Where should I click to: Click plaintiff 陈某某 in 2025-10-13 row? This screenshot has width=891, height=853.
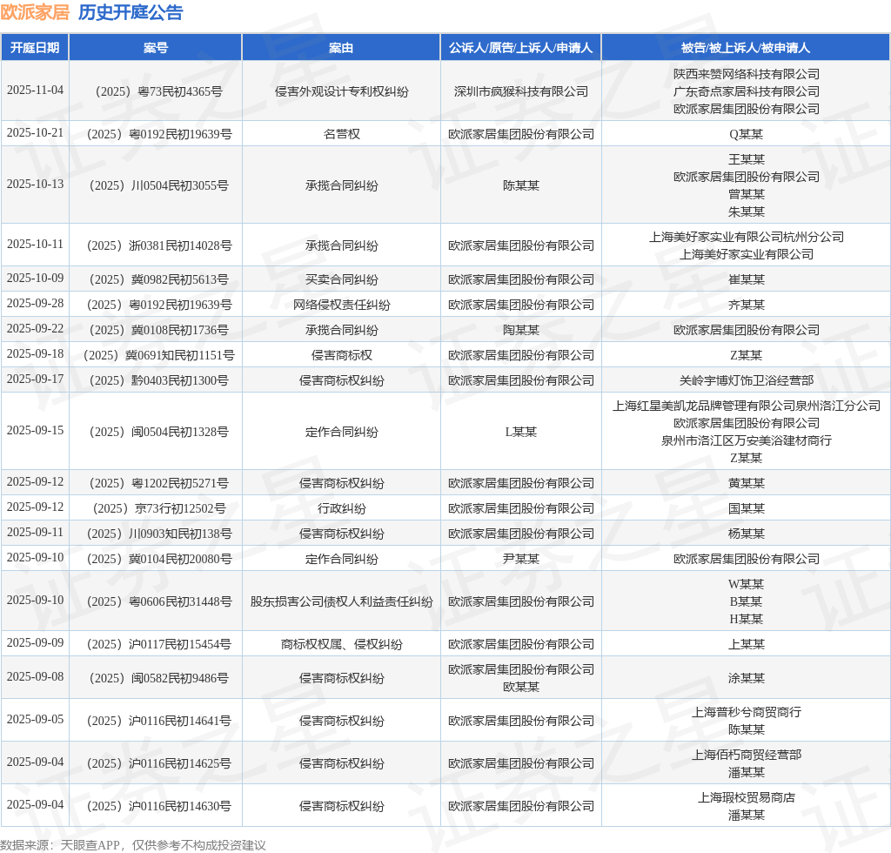click(521, 185)
